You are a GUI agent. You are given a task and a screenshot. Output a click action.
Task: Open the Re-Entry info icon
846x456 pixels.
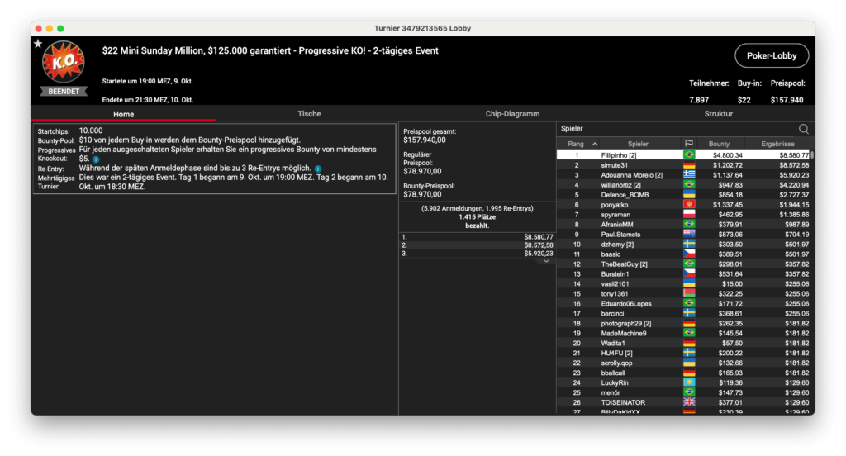[x=317, y=169]
